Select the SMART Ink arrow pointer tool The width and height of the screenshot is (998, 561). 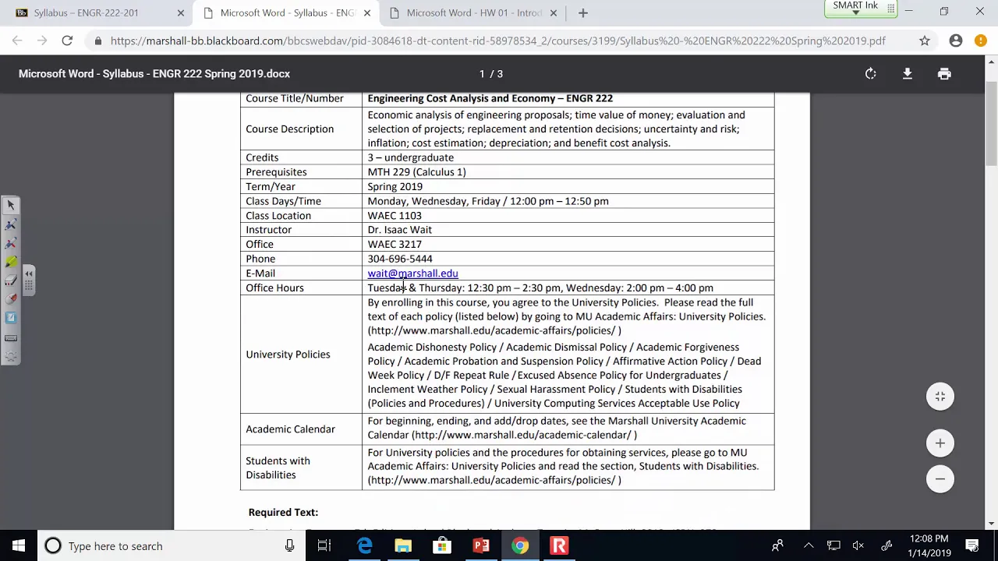coord(11,206)
